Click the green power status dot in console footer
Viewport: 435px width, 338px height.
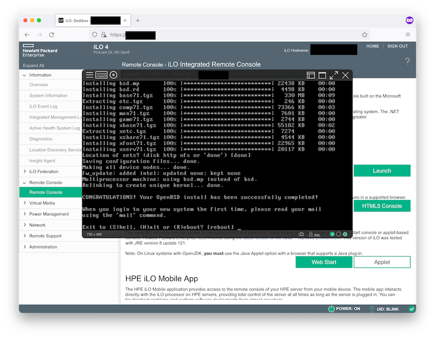pos(345,234)
